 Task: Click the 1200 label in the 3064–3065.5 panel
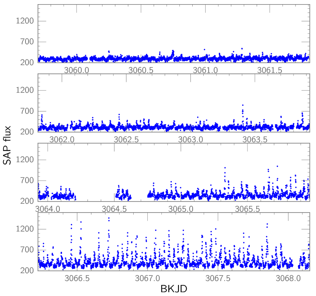point(25,159)
